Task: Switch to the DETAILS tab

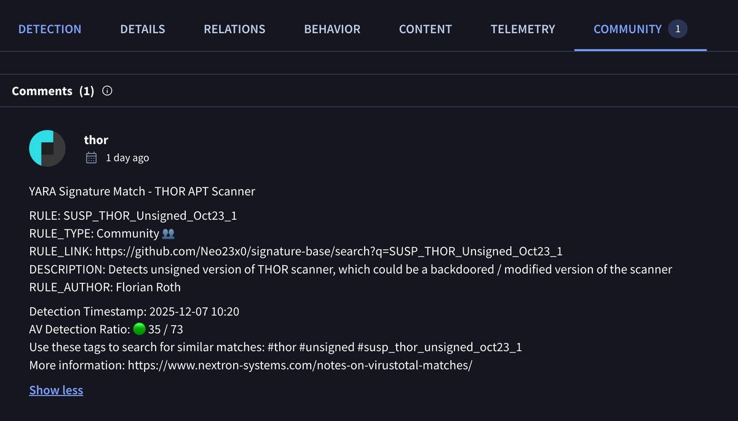Action: pos(143,29)
